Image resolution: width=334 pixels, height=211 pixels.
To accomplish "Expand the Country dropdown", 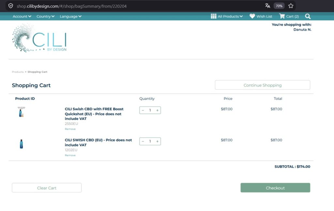I will coord(45,16).
